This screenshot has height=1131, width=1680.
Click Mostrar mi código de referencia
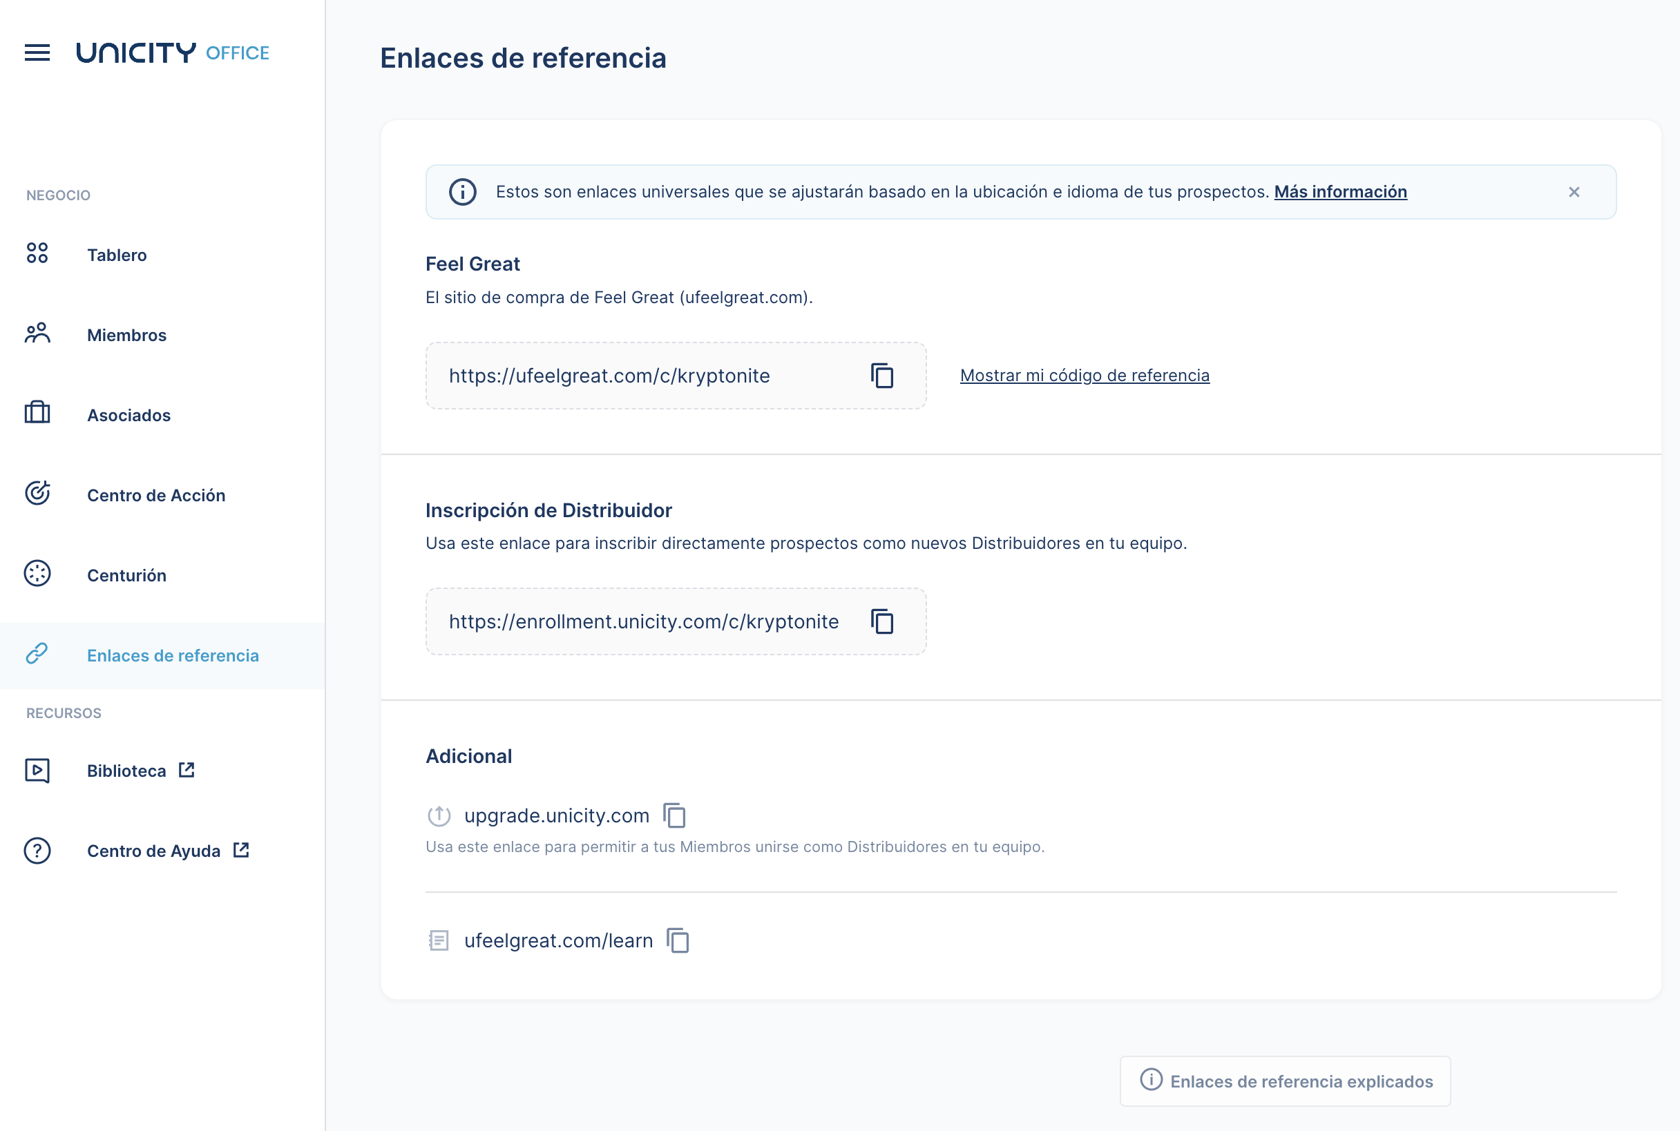pos(1085,375)
